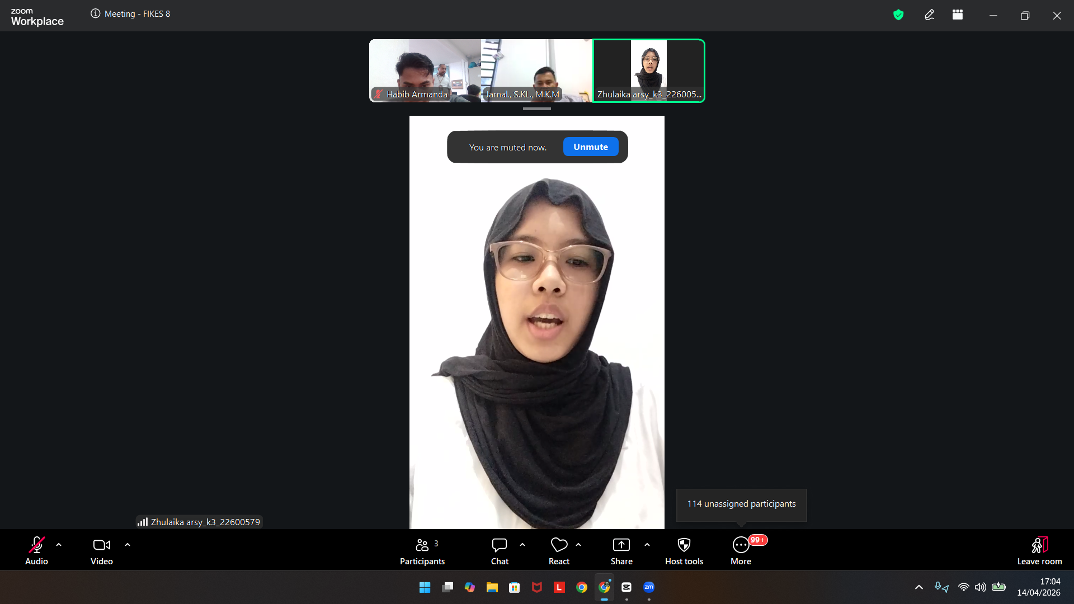Click the Leave room button
This screenshot has width=1074, height=604.
(1039, 551)
